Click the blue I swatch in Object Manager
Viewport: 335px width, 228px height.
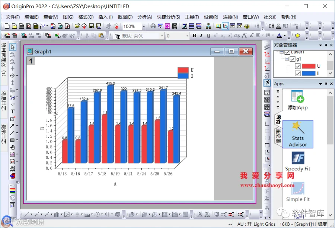309,73
